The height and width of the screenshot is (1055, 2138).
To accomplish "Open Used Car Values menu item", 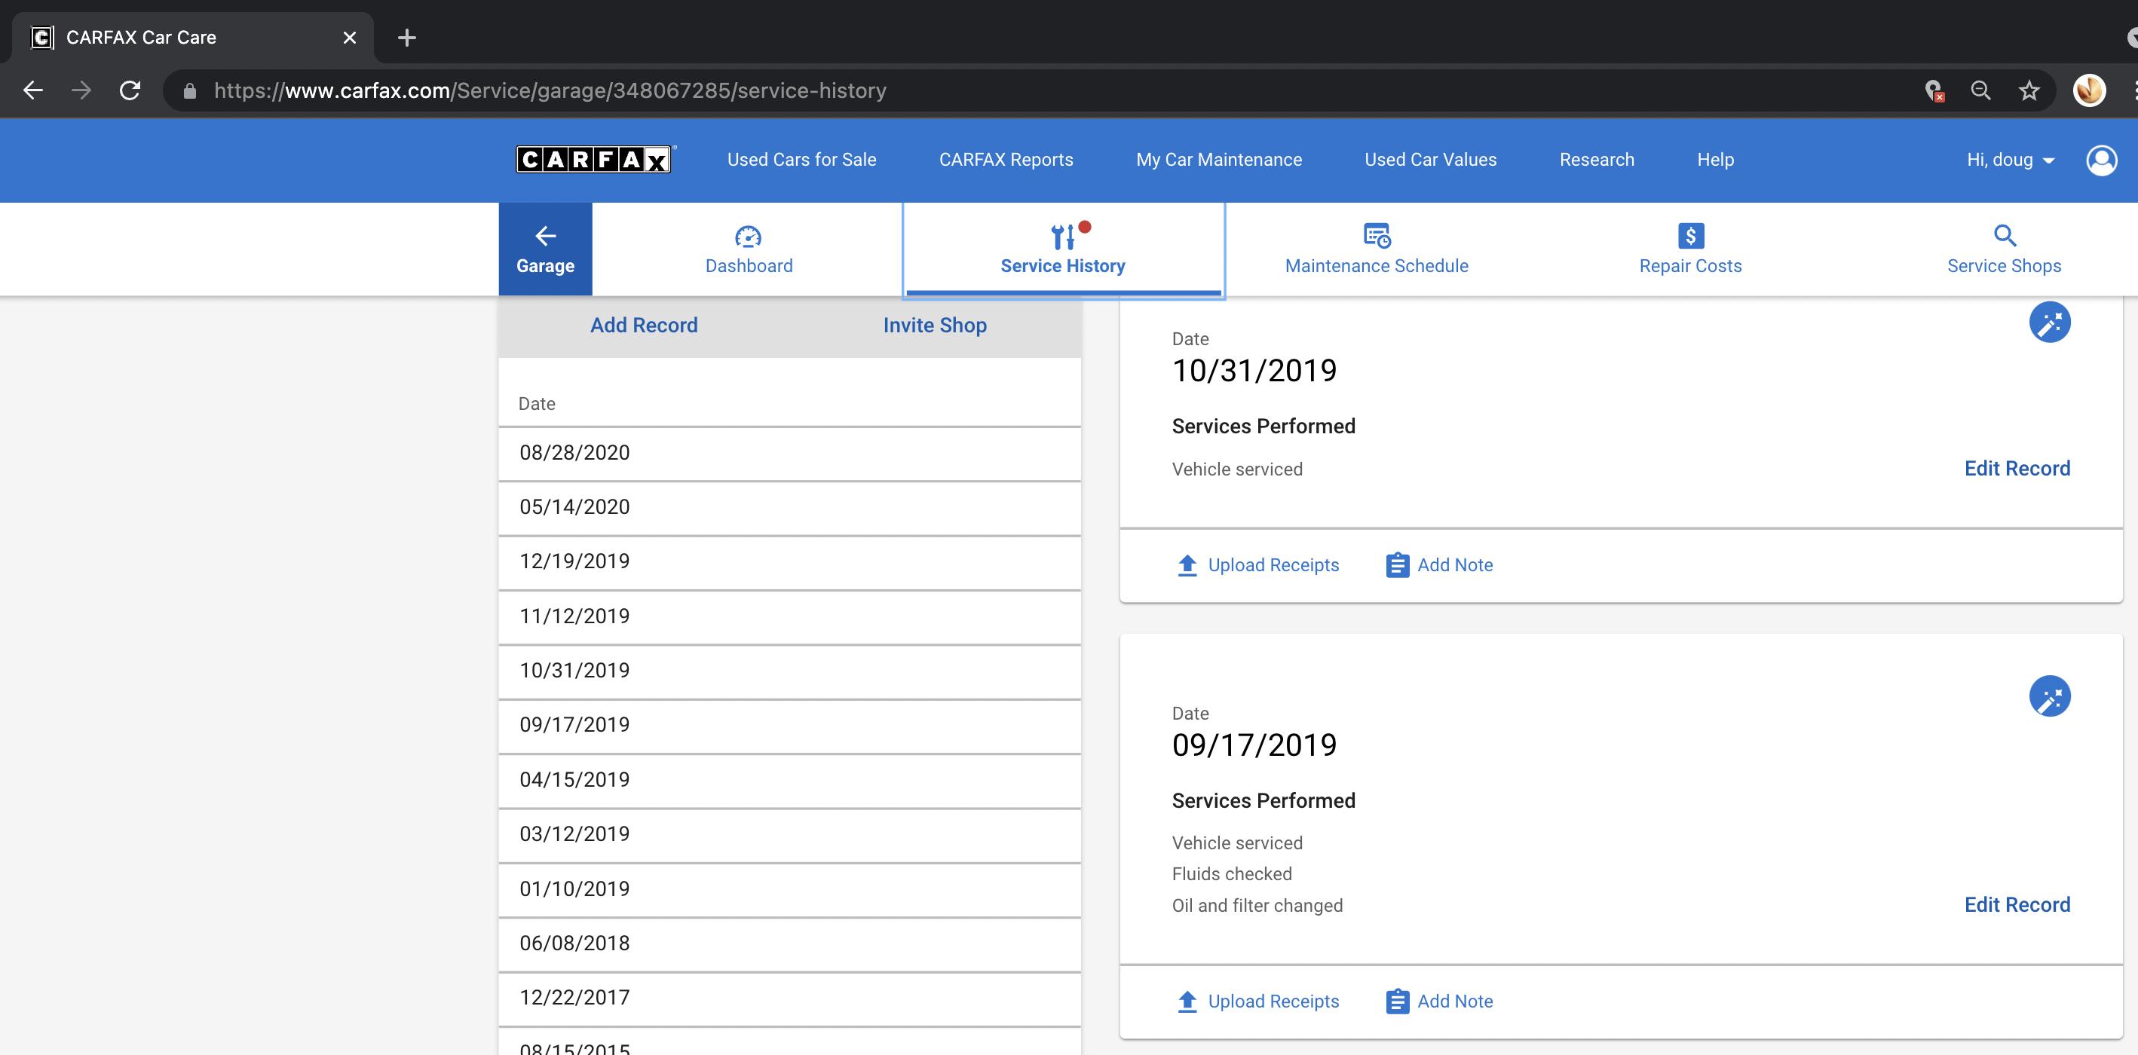I will pyautogui.click(x=1431, y=159).
